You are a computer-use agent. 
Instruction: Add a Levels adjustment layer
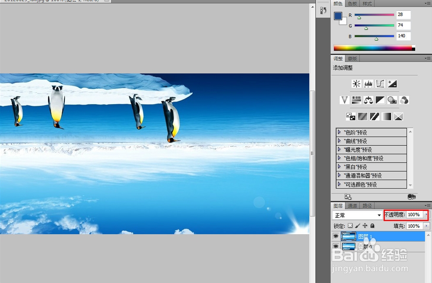(368, 83)
